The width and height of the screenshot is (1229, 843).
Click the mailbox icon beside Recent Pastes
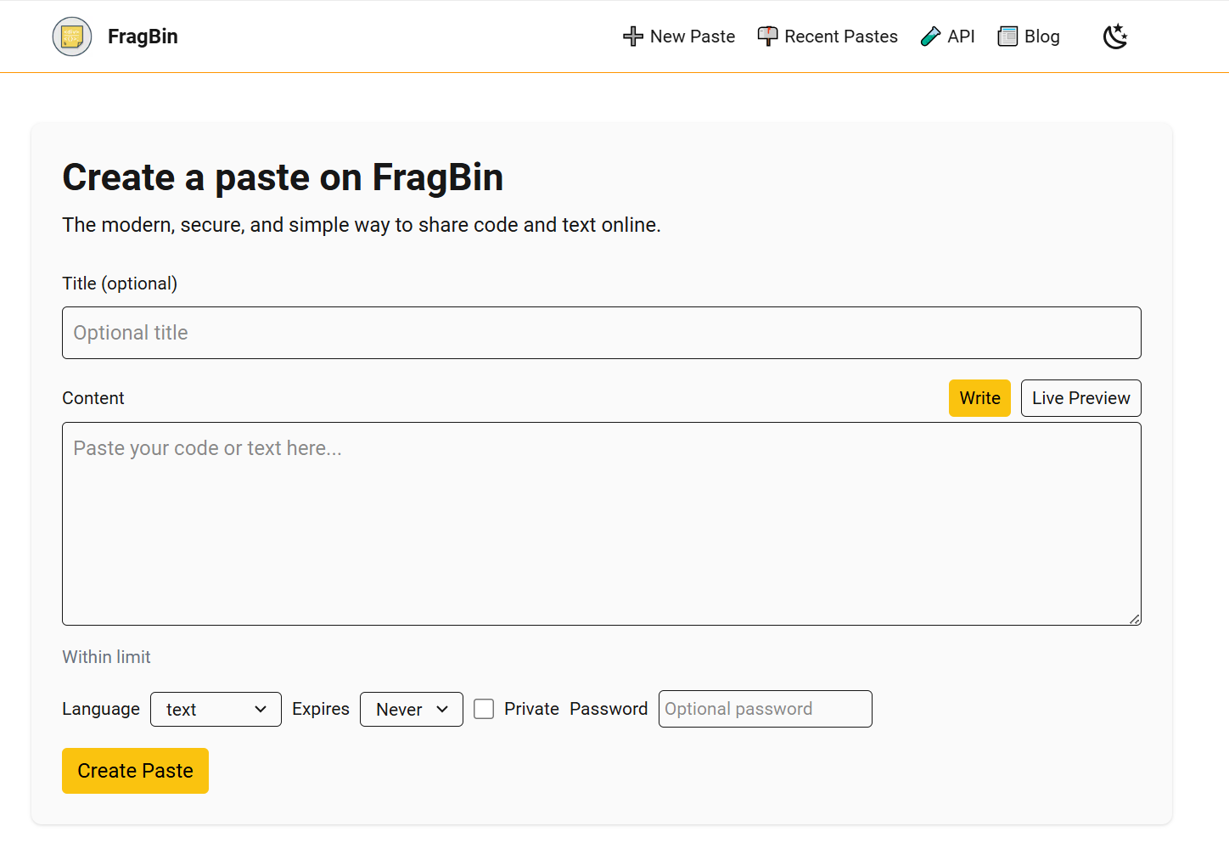767,37
